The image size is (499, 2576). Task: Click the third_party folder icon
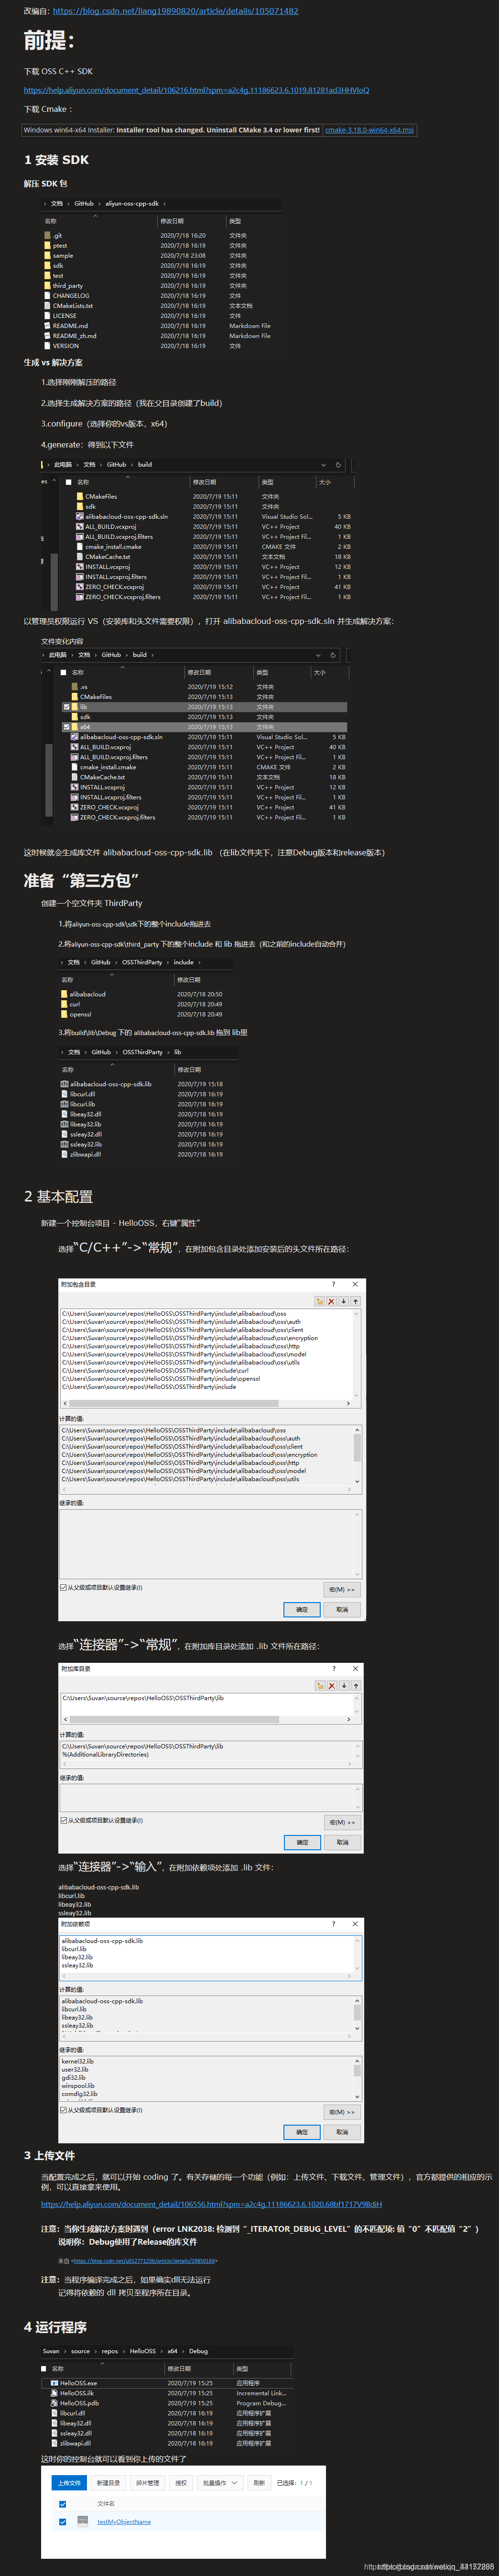[x=47, y=286]
